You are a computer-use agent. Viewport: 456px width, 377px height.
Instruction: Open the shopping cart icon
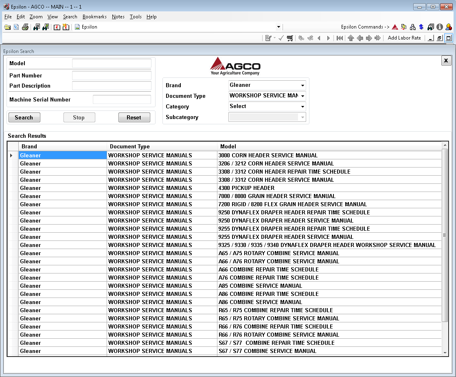pos(290,38)
